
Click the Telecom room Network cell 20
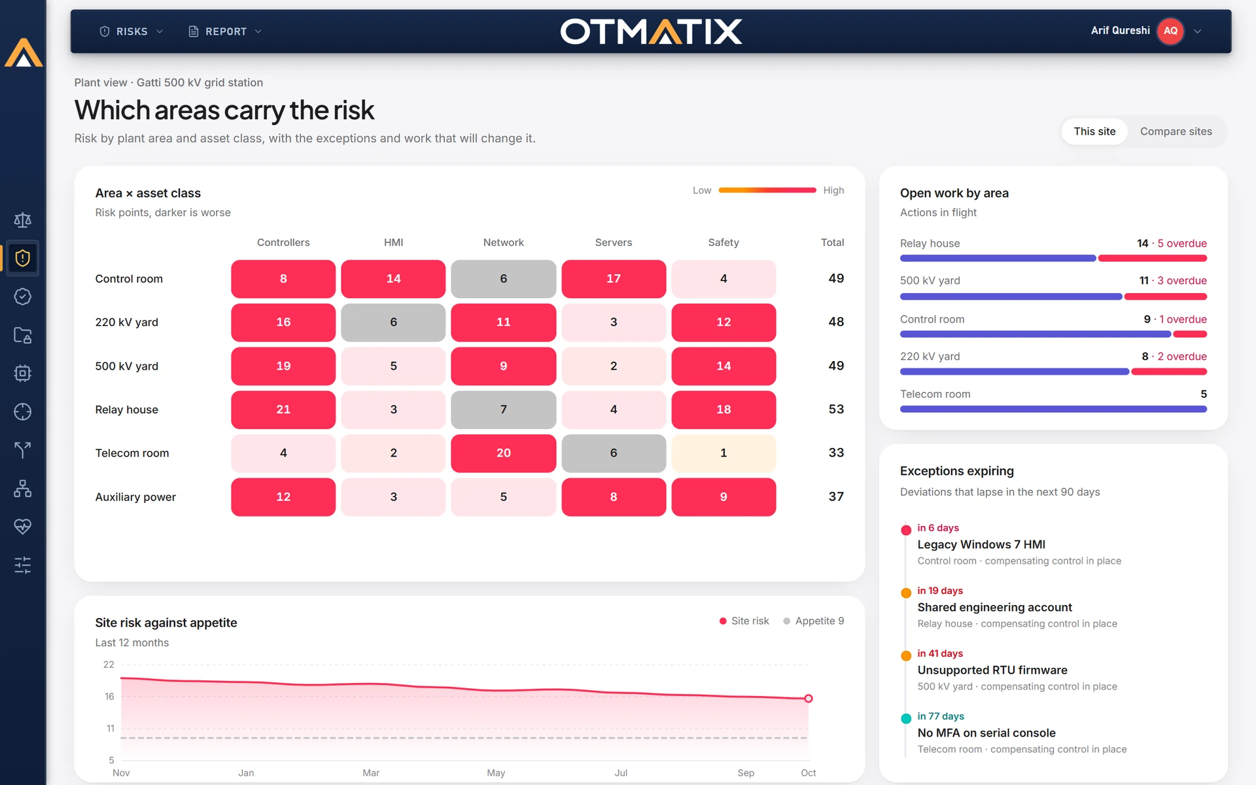tap(503, 453)
